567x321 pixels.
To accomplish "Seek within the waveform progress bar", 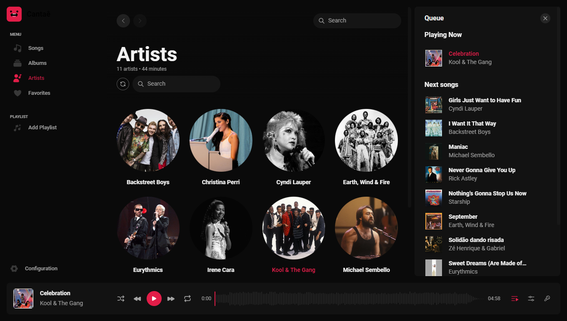I will (x=349, y=299).
